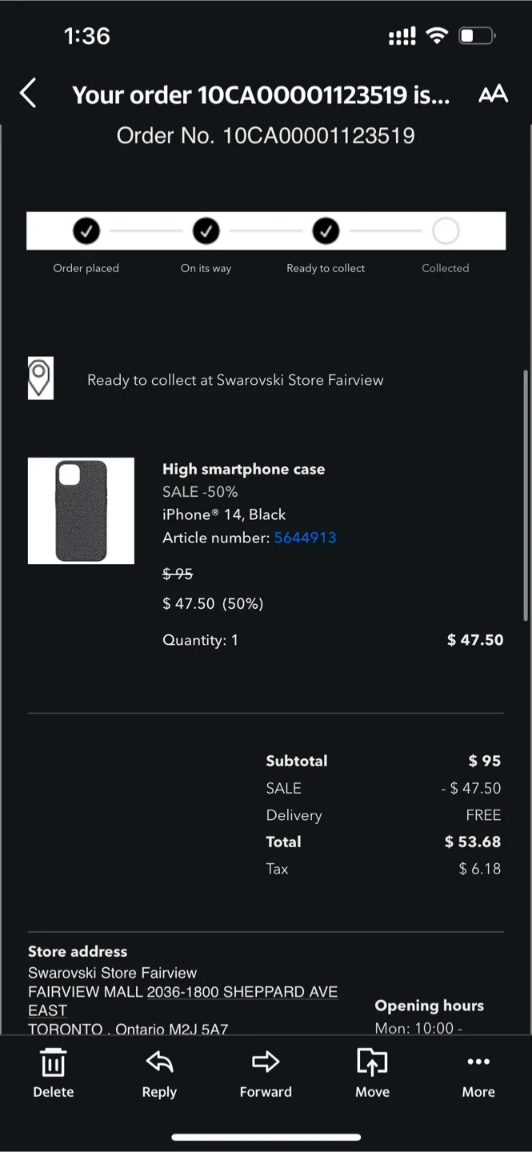Image resolution: width=532 pixels, height=1152 pixels.
Task: Open the text size AA control
Action: pyautogui.click(x=494, y=94)
